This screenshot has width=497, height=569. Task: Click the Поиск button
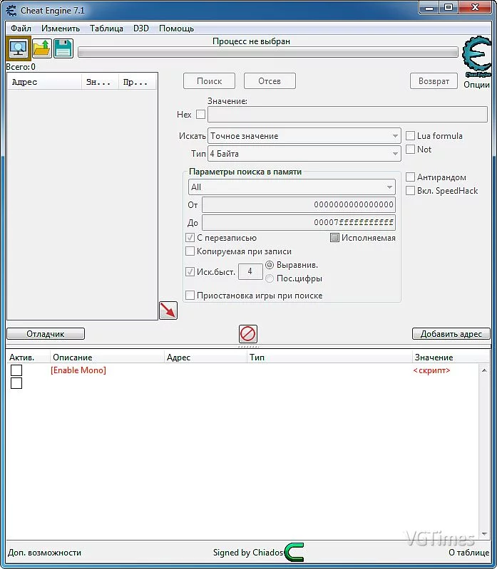[209, 81]
